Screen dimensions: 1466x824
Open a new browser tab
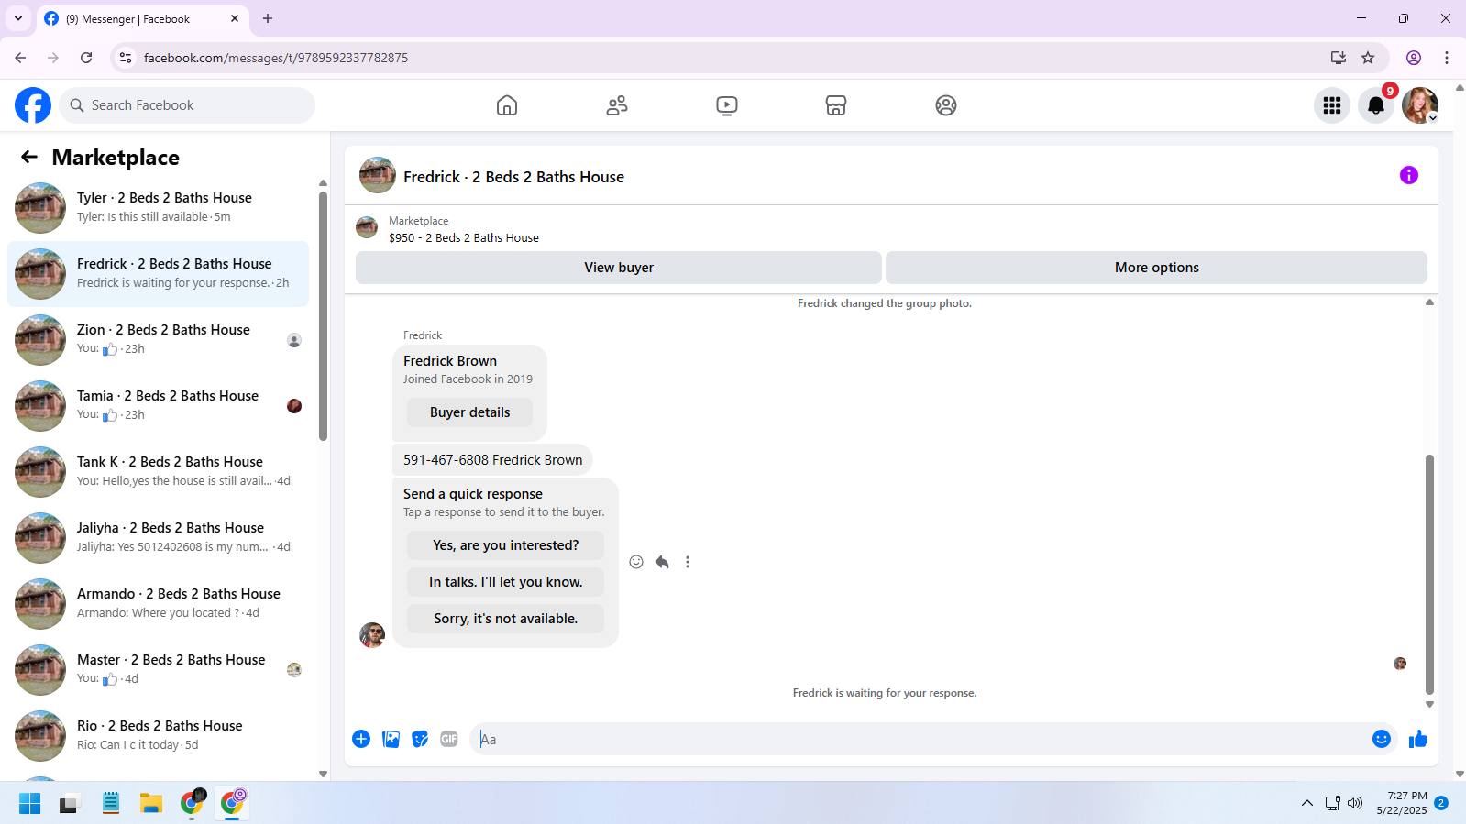[268, 18]
